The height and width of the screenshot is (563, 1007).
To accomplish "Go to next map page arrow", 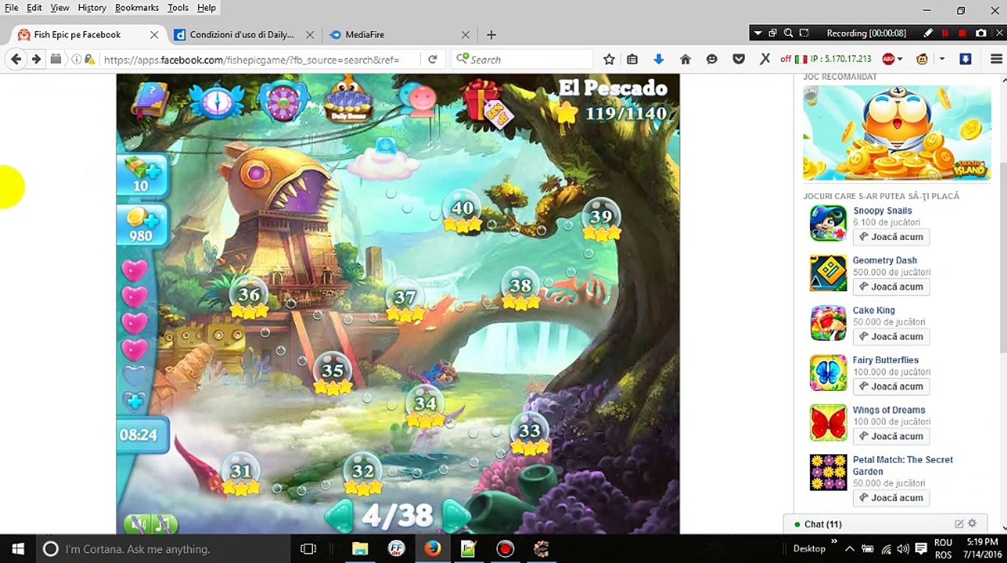I will (457, 515).
